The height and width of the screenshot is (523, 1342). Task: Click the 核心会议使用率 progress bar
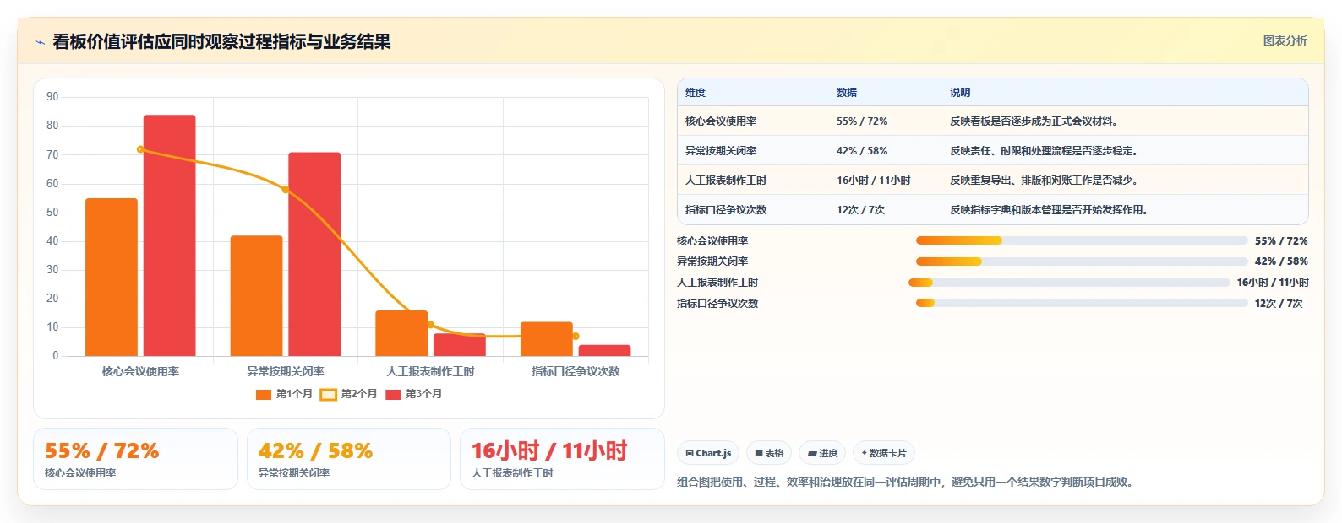point(1082,240)
